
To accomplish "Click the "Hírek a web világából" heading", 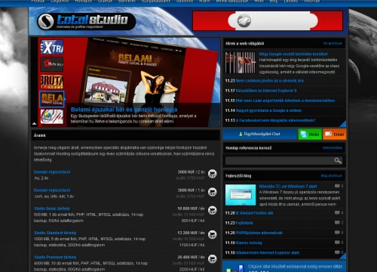I will coord(245,43).
